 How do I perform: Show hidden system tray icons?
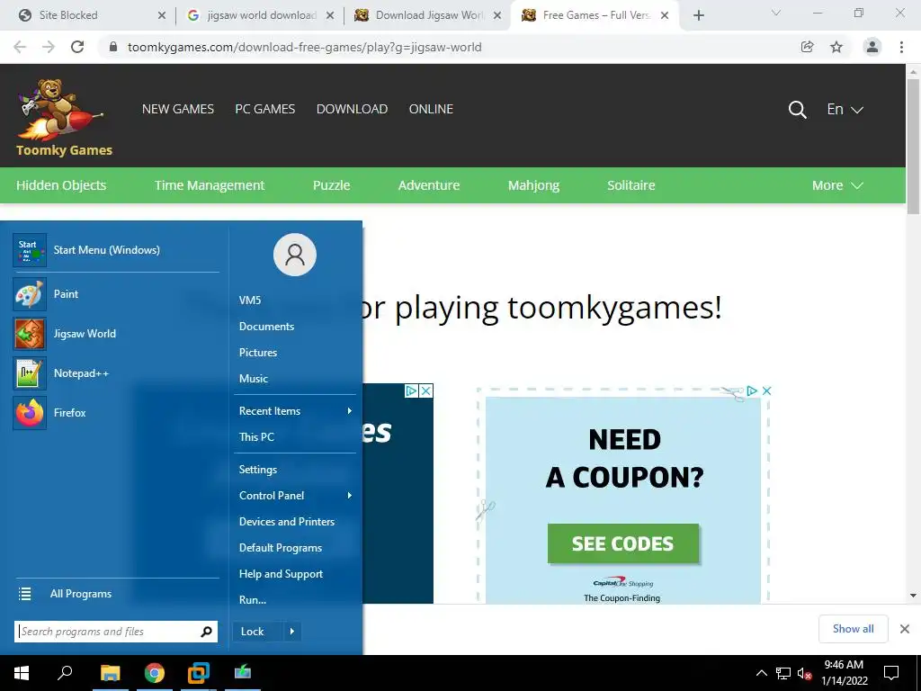click(x=761, y=673)
